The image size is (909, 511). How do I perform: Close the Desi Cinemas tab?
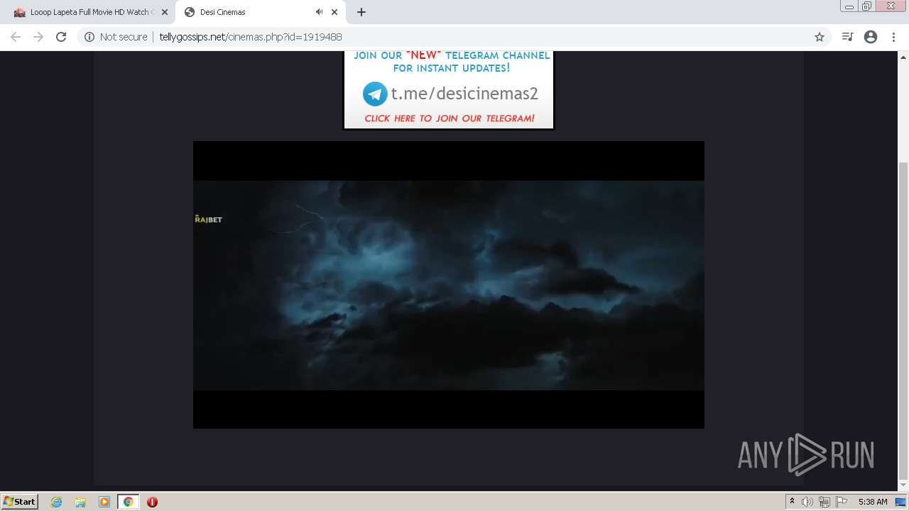click(x=334, y=12)
